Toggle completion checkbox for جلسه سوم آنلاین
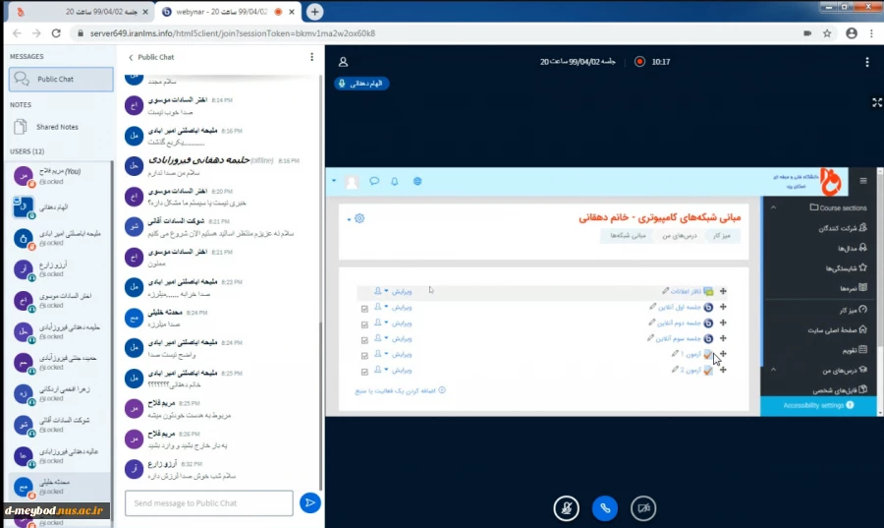This screenshot has height=528, width=884. tap(364, 340)
